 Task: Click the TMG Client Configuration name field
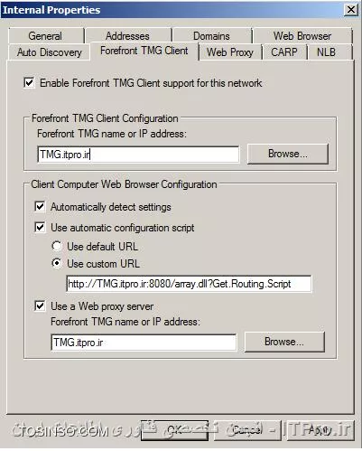pos(138,155)
